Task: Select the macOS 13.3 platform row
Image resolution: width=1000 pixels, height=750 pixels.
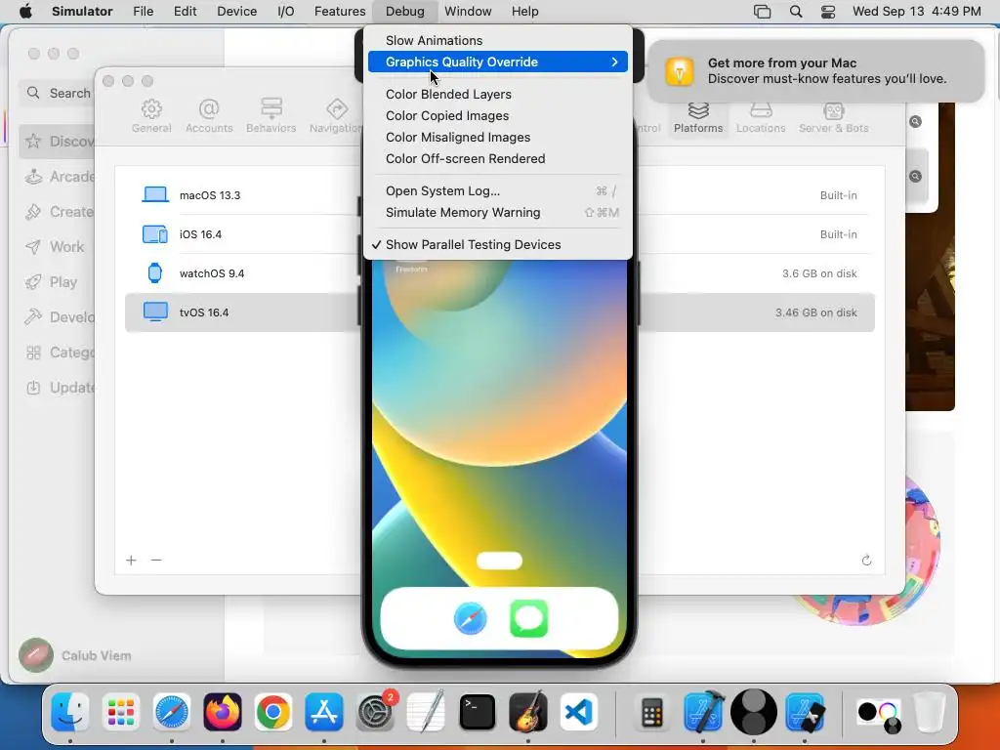Action: pyautogui.click(x=499, y=195)
